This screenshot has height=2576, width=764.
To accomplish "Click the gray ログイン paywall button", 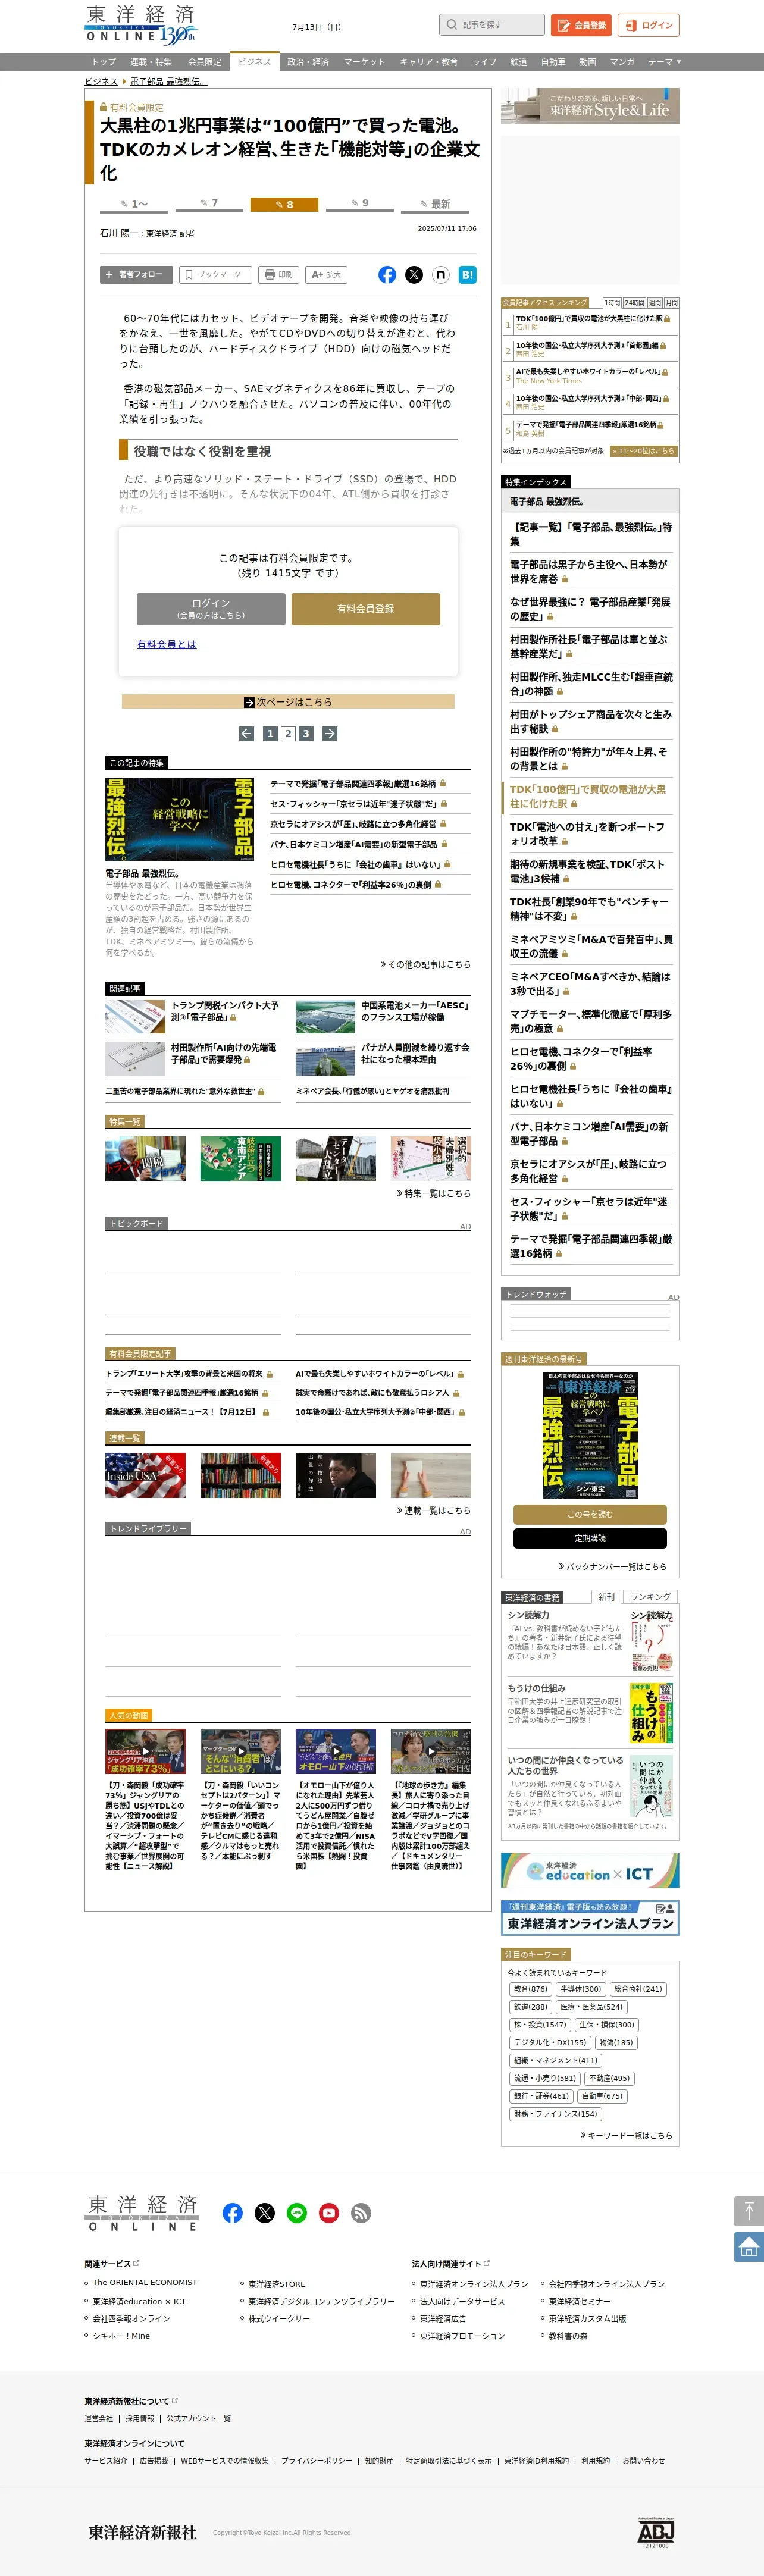I will point(211,609).
